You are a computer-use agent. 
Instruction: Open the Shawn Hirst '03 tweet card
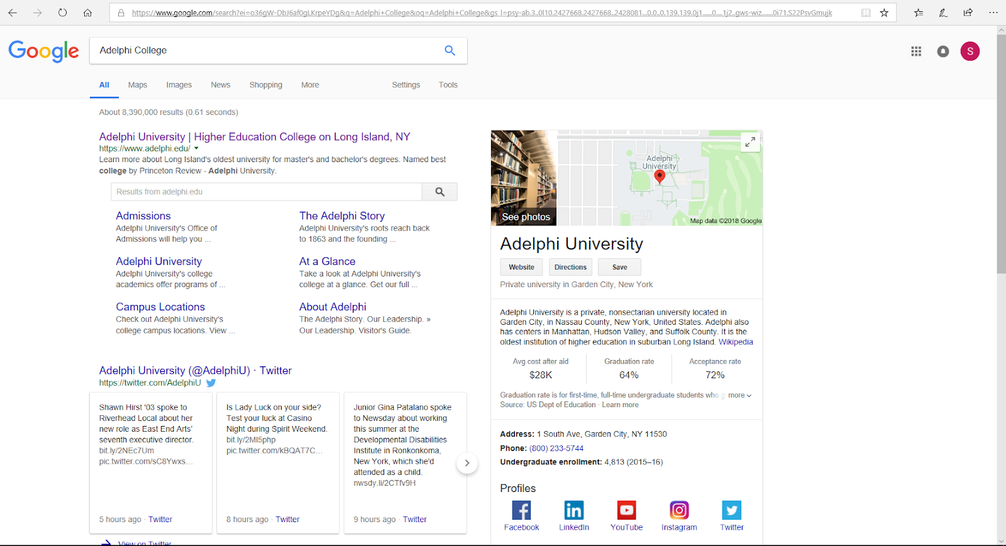pyautogui.click(x=151, y=463)
